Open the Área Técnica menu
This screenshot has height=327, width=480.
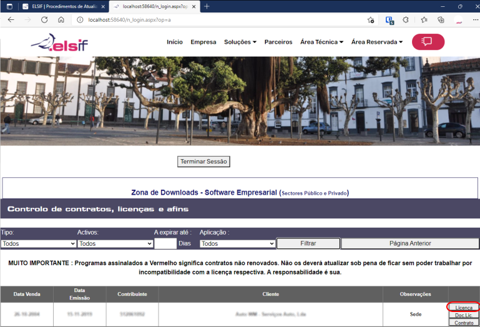[321, 42]
